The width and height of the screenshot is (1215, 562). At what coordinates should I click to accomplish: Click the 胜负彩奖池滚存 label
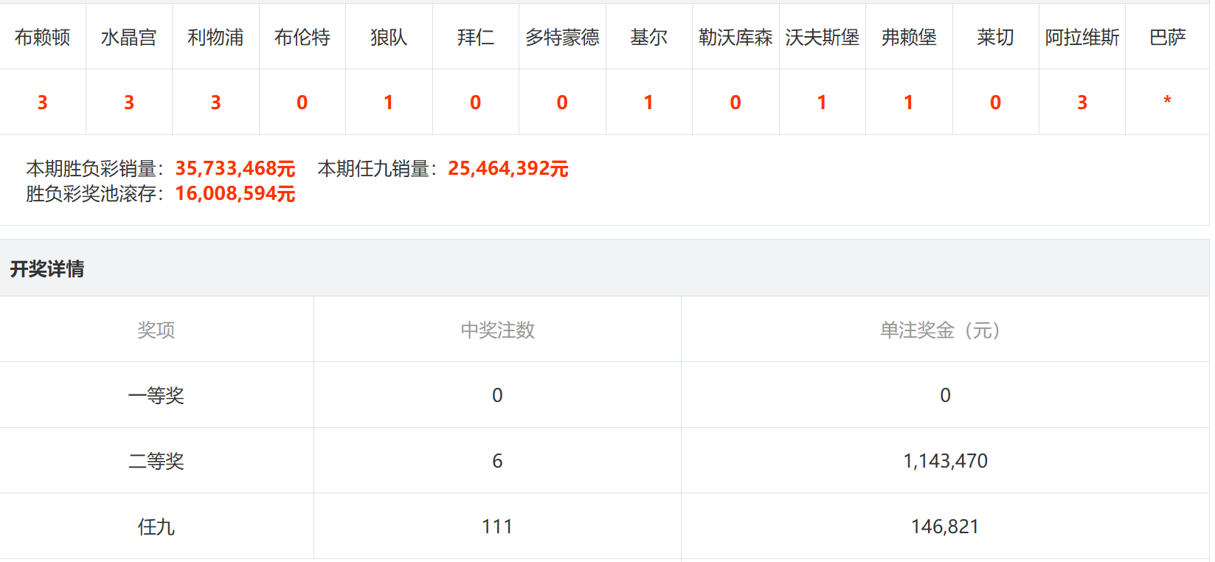point(96,194)
